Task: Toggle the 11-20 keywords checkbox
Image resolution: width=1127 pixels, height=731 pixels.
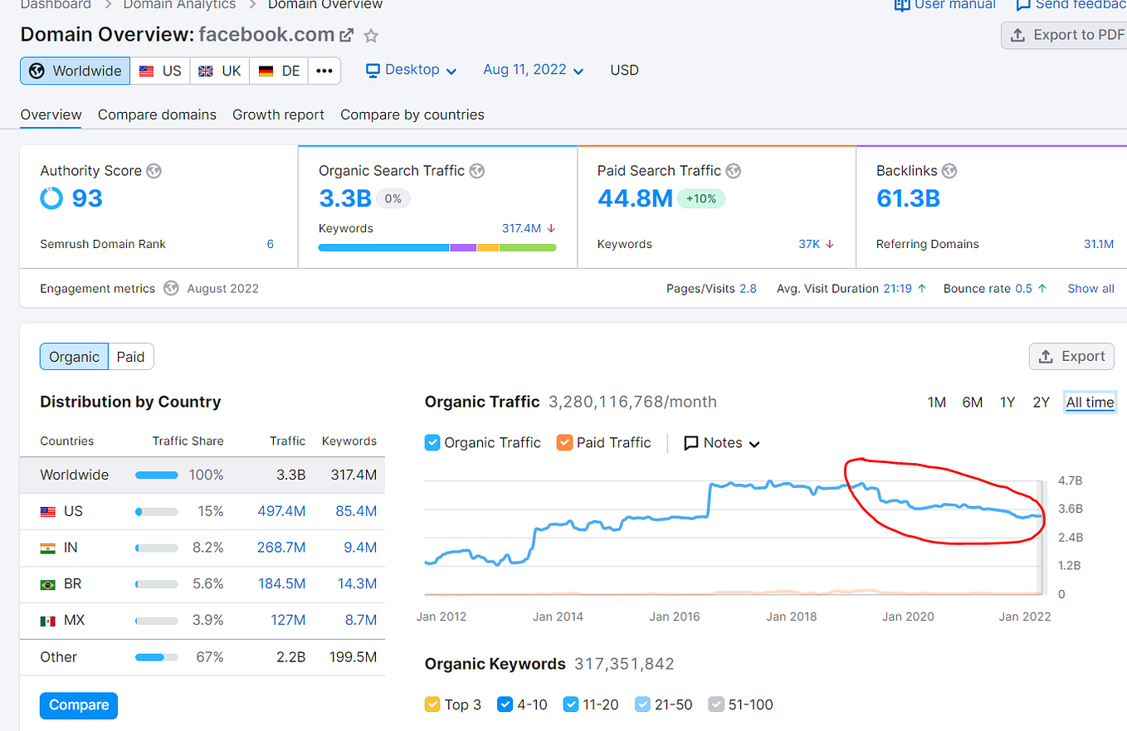Action: [x=571, y=704]
